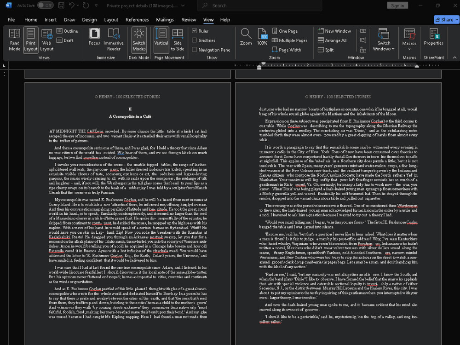Click the Share button
460x345 pixels.
[x=444, y=20]
